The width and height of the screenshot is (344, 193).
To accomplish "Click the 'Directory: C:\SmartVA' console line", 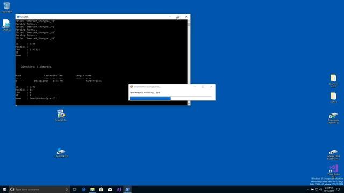I will tap(36, 66).
